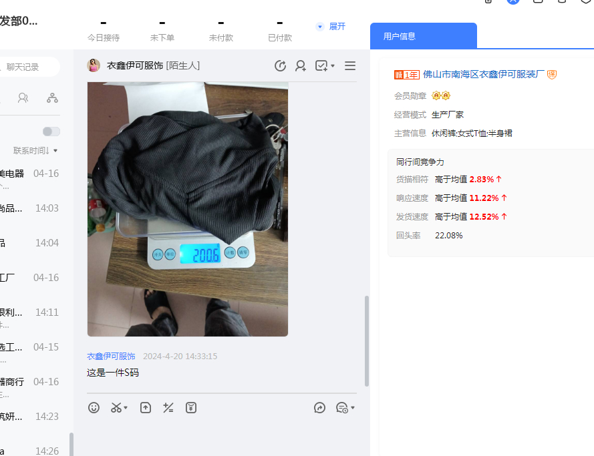The width and height of the screenshot is (594, 456).
Task: Open the scale photo thumbnail
Action: pos(188,209)
